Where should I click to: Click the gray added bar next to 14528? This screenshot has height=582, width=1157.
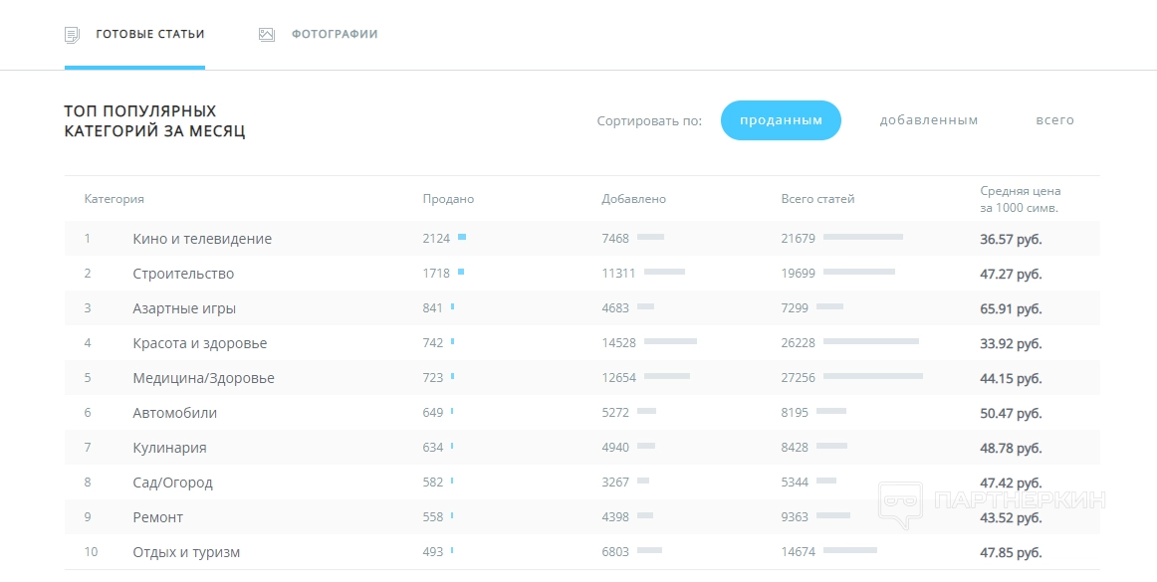coord(670,341)
